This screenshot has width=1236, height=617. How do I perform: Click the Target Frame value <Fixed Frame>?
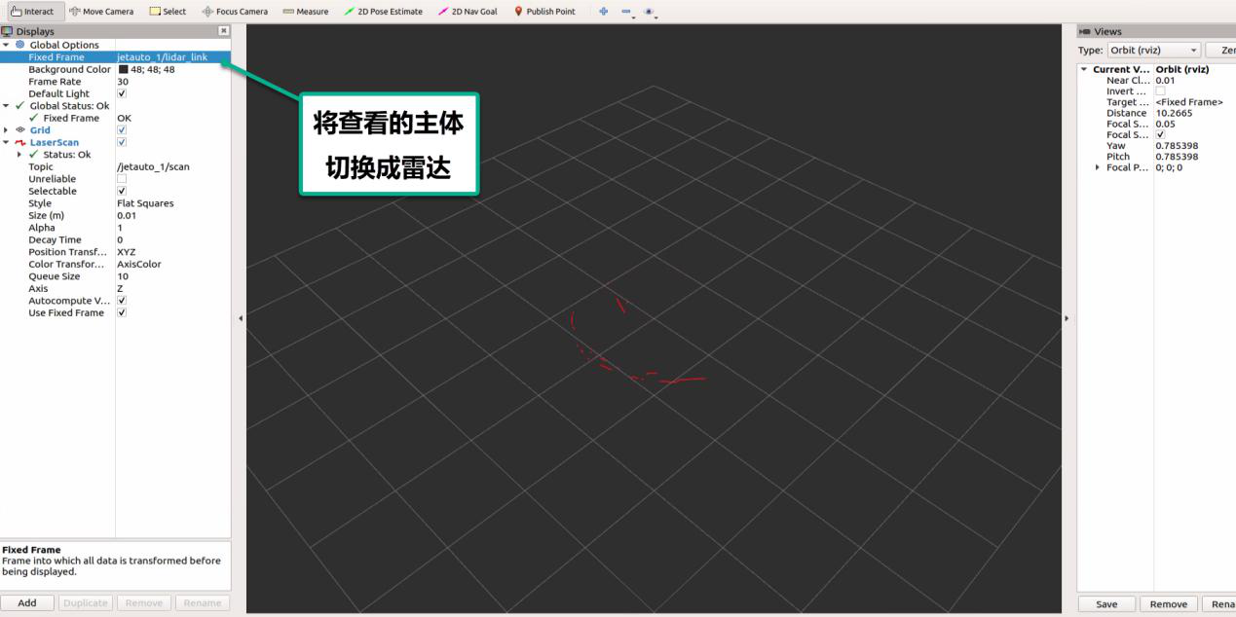pyautogui.click(x=1189, y=102)
